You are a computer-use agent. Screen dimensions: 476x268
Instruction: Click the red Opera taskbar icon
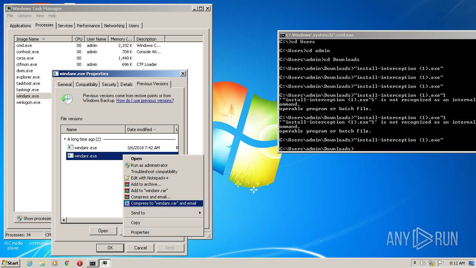pyautogui.click(x=80, y=263)
